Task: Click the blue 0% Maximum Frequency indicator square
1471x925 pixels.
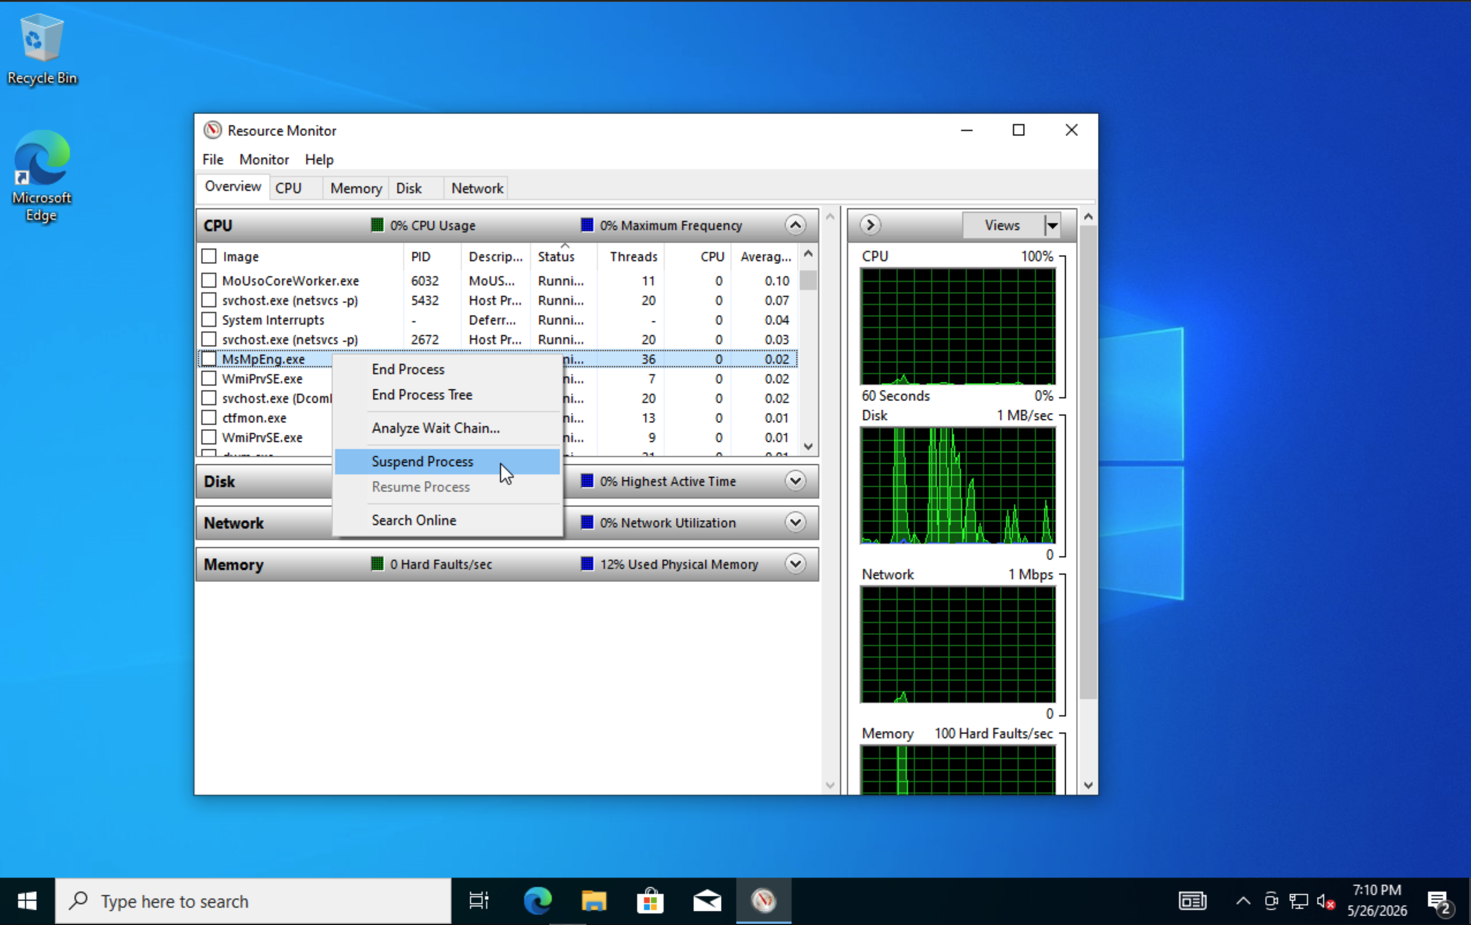Action: pyautogui.click(x=587, y=225)
